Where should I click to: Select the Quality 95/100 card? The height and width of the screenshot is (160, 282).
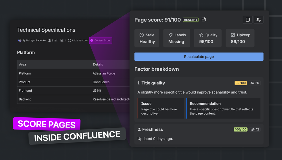click(x=208, y=38)
